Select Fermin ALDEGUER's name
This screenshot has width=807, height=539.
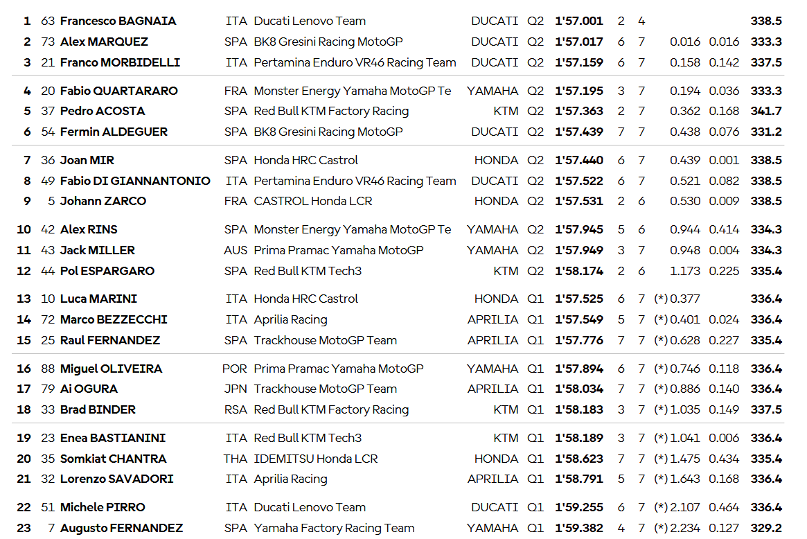coord(114,132)
